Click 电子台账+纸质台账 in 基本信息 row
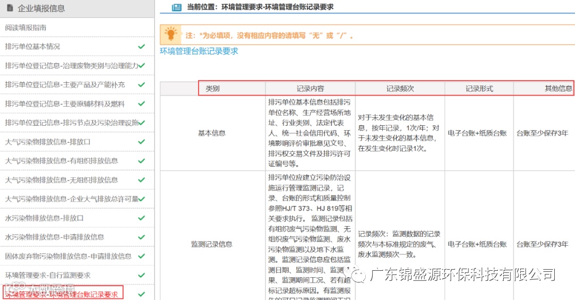Image resolution: width=575 pixels, height=300 pixels. point(477,133)
